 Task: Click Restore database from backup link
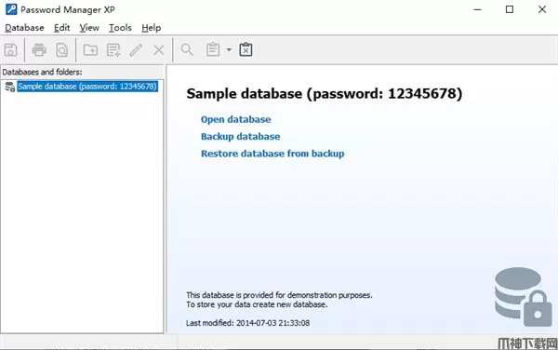(272, 154)
